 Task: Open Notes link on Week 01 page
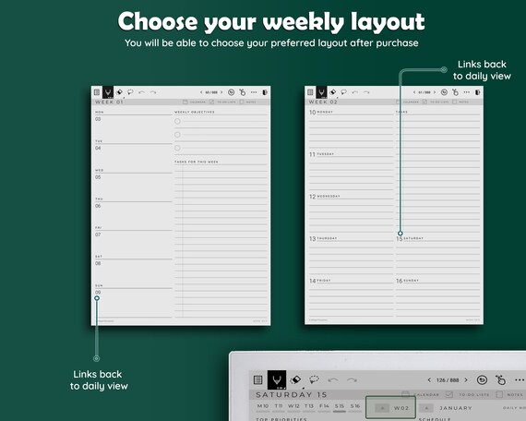point(247,102)
